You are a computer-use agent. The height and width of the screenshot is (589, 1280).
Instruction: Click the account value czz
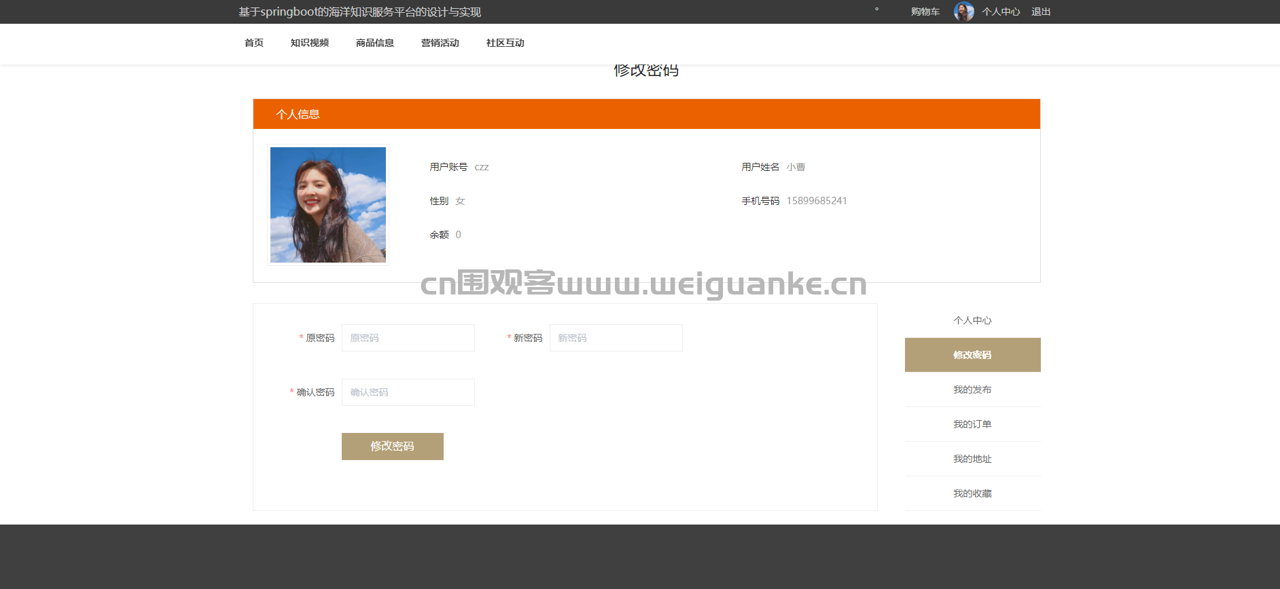pyautogui.click(x=482, y=167)
